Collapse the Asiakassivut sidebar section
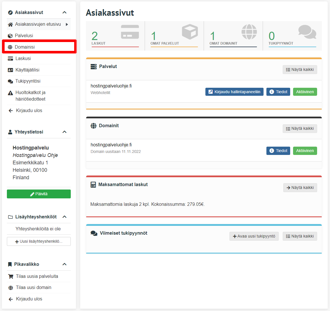 [64, 12]
